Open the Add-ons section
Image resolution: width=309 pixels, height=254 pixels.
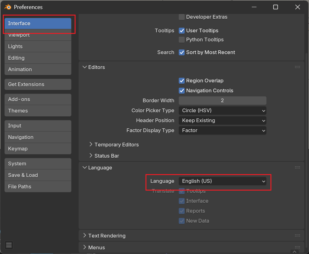[x=38, y=99]
